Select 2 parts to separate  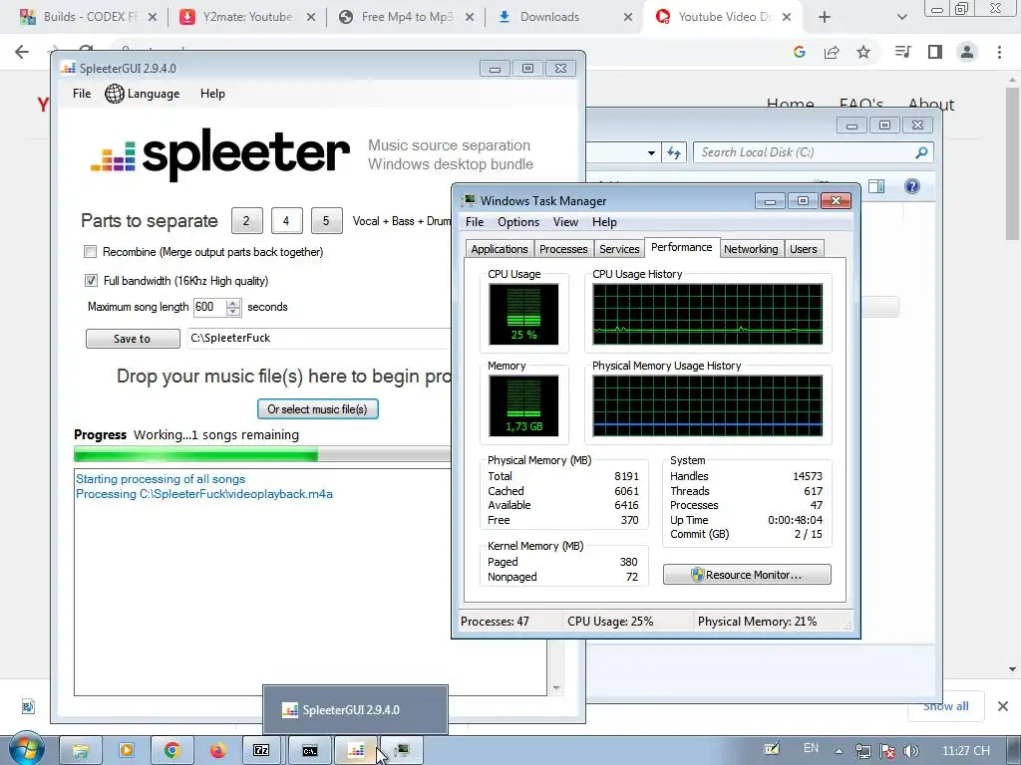pos(247,221)
